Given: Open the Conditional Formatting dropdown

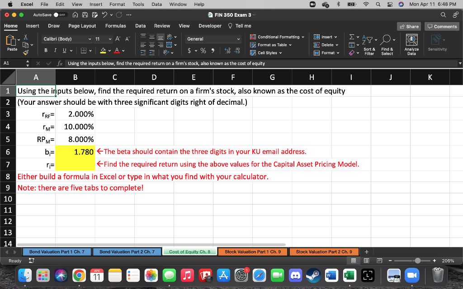Looking at the screenshot, I should click(277, 37).
